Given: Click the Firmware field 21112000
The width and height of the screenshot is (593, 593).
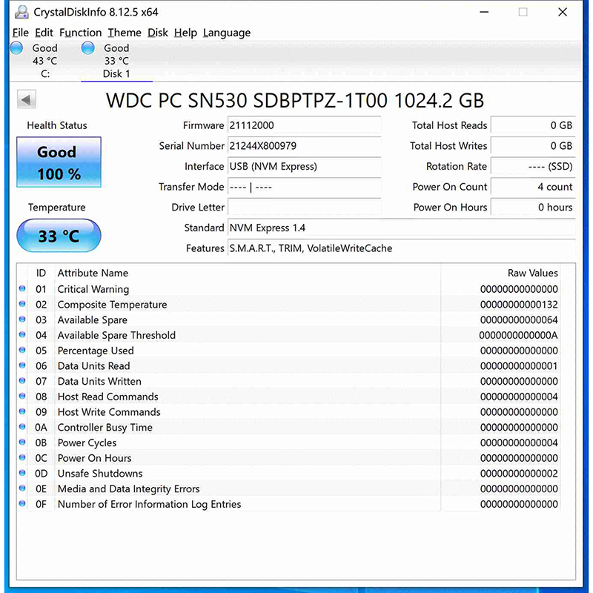Looking at the screenshot, I should point(304,125).
